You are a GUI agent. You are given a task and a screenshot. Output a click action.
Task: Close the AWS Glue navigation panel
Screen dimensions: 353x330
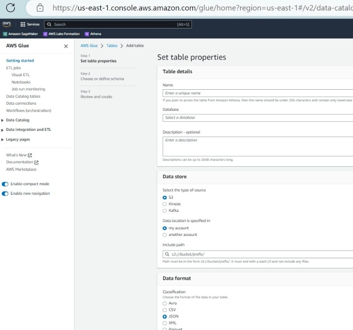[x=66, y=46]
